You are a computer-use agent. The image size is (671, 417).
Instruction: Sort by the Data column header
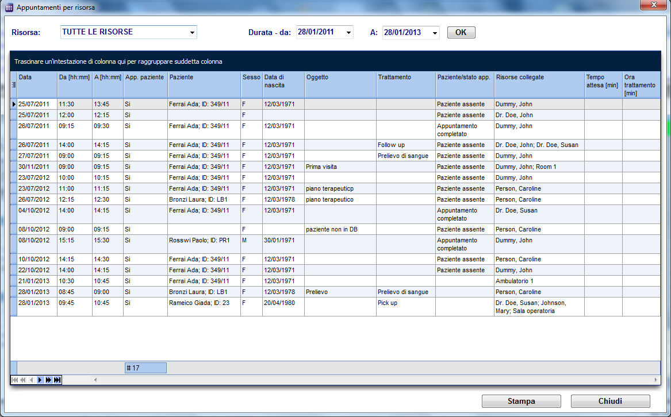37,84
